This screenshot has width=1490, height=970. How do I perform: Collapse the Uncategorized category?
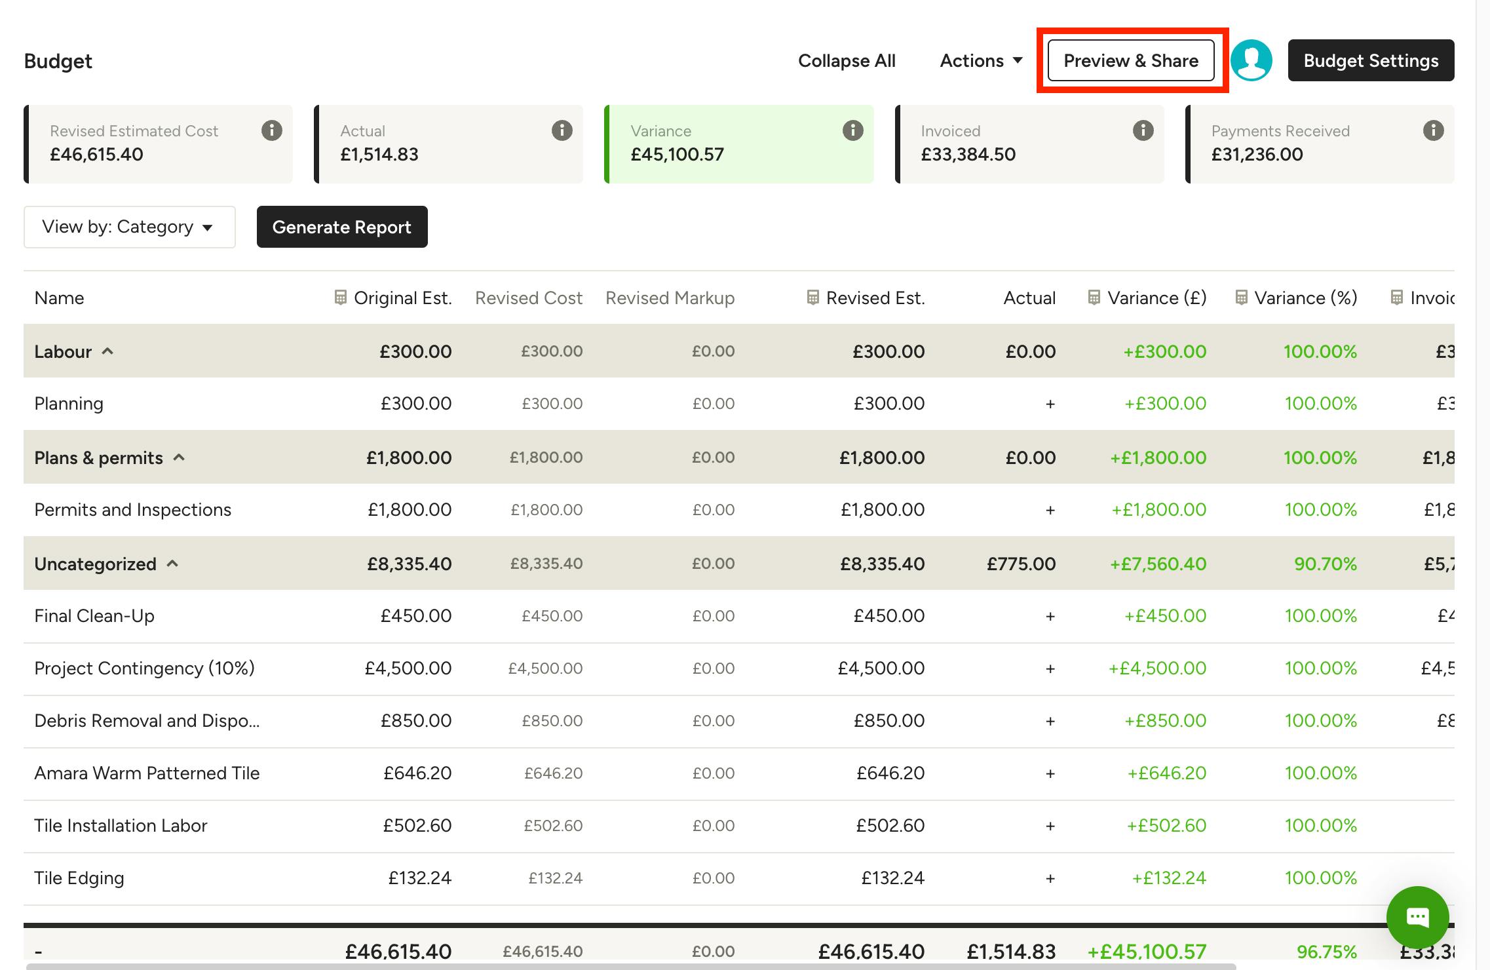click(x=172, y=564)
